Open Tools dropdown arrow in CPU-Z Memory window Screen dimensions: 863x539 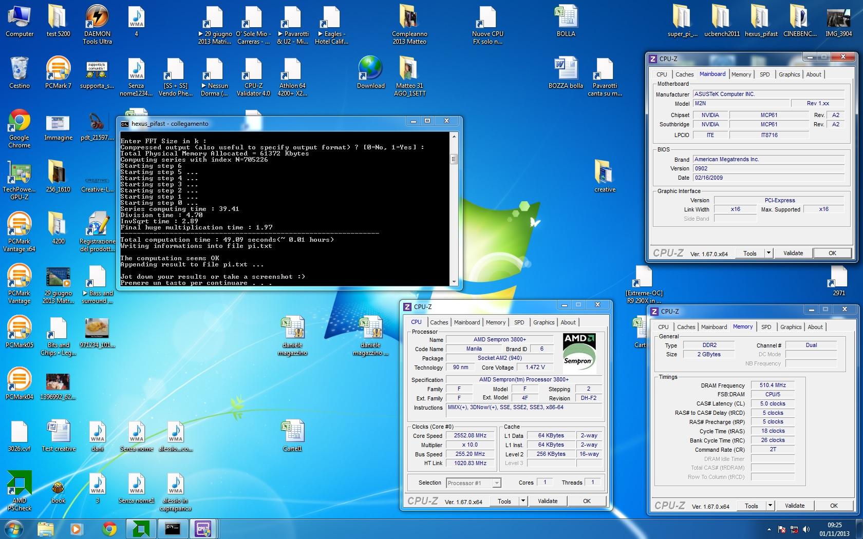pyautogui.click(x=770, y=506)
